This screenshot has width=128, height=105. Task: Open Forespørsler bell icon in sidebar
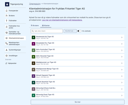pos(7,11)
